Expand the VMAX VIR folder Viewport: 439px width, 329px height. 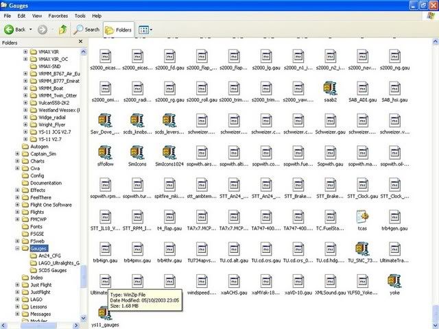point(25,52)
